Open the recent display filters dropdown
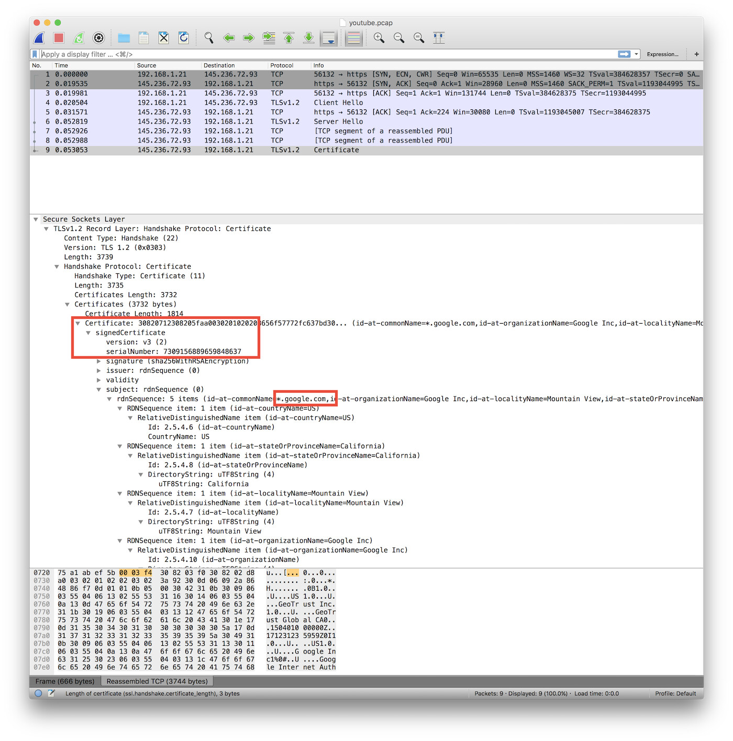This screenshot has height=741, width=733. click(636, 54)
